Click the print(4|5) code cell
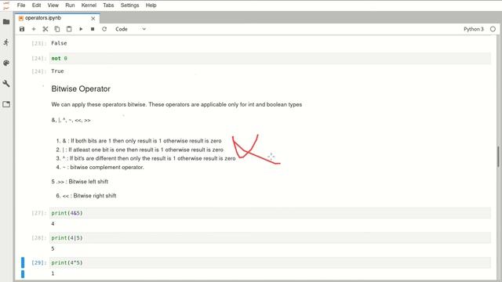 click(270, 238)
